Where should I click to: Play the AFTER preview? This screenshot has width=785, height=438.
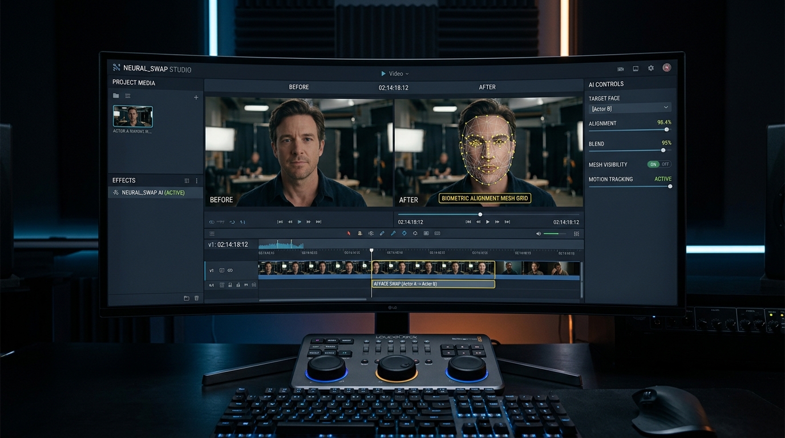[x=488, y=222]
